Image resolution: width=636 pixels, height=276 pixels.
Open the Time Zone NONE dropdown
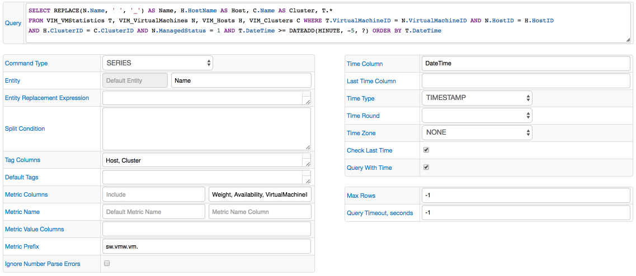pos(477,132)
